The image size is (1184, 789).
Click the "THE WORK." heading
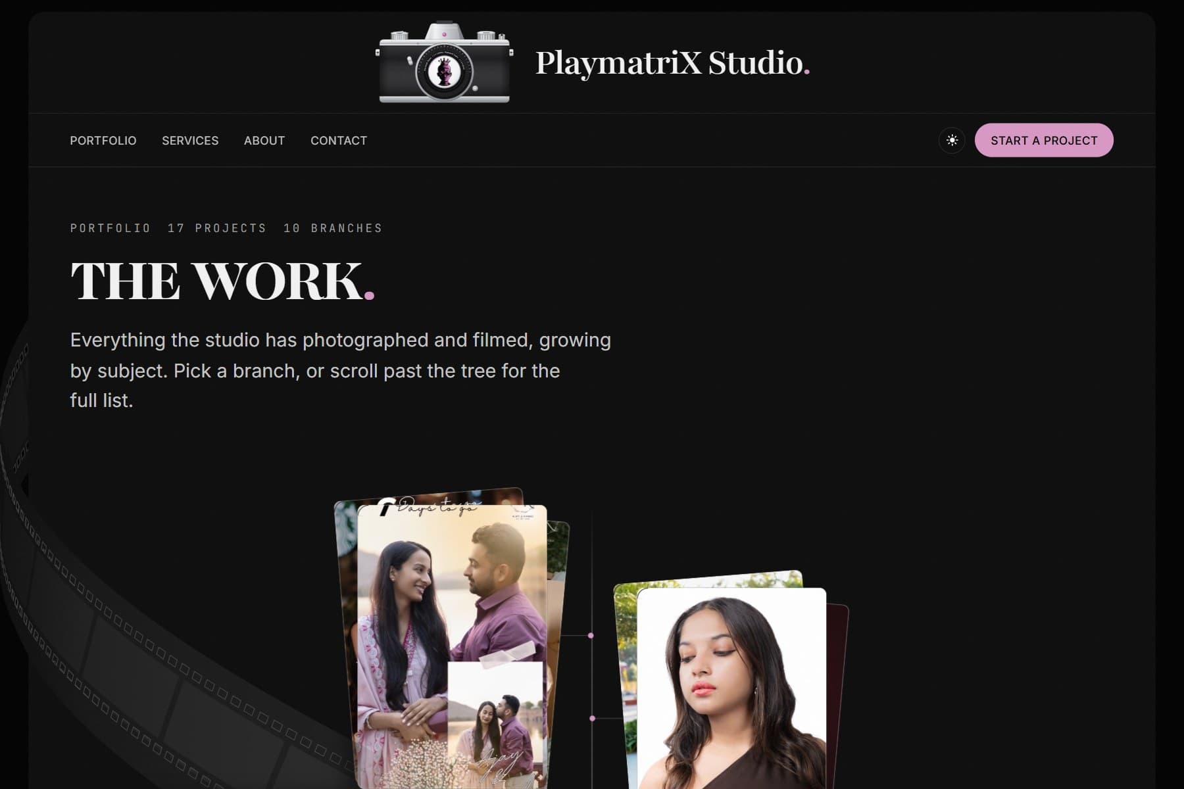tap(222, 281)
